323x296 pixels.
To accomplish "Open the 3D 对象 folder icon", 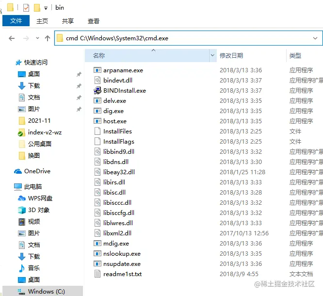I will (x=22, y=210).
